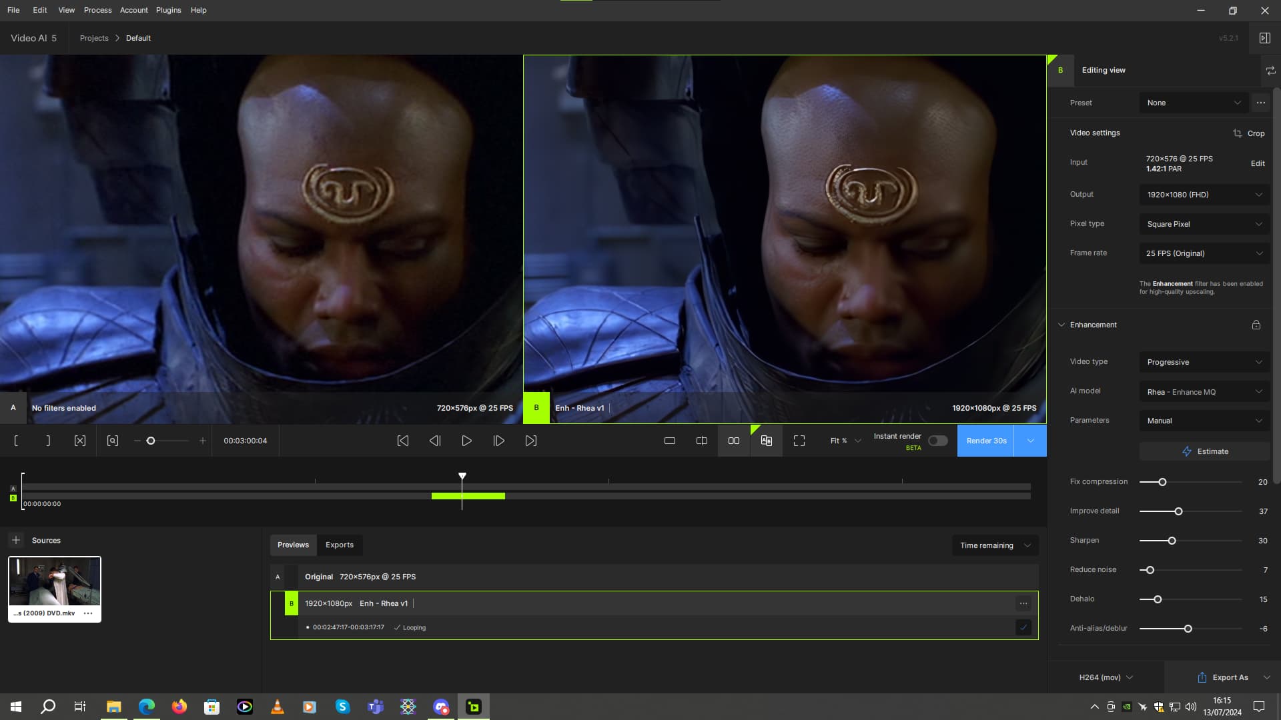Open the AI model dropdown

[x=1204, y=392]
